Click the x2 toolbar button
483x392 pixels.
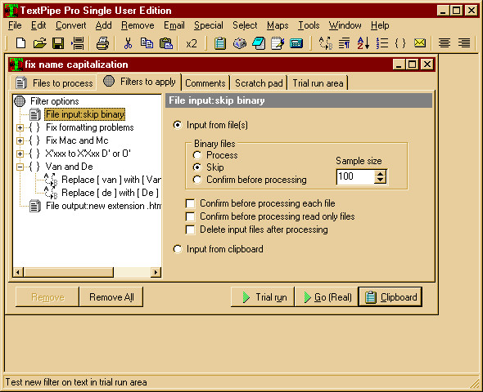click(x=192, y=43)
